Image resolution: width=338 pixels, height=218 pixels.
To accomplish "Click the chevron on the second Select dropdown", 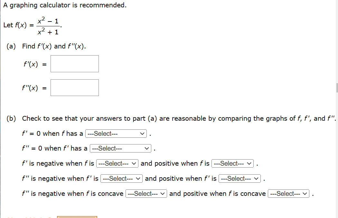I will [x=147, y=148].
